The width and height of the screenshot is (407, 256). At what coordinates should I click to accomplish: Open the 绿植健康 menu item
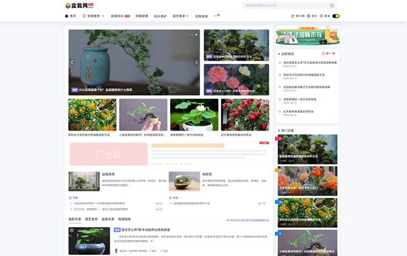click(142, 16)
